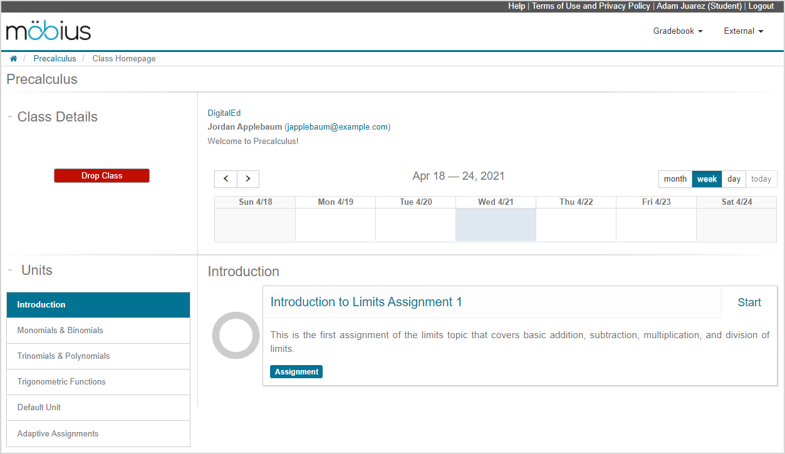
Task: Open the Gradebook dropdown
Action: [677, 30]
